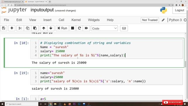Click the Python 3 kernel name
This screenshot has height=106, width=188.
click(175, 20)
